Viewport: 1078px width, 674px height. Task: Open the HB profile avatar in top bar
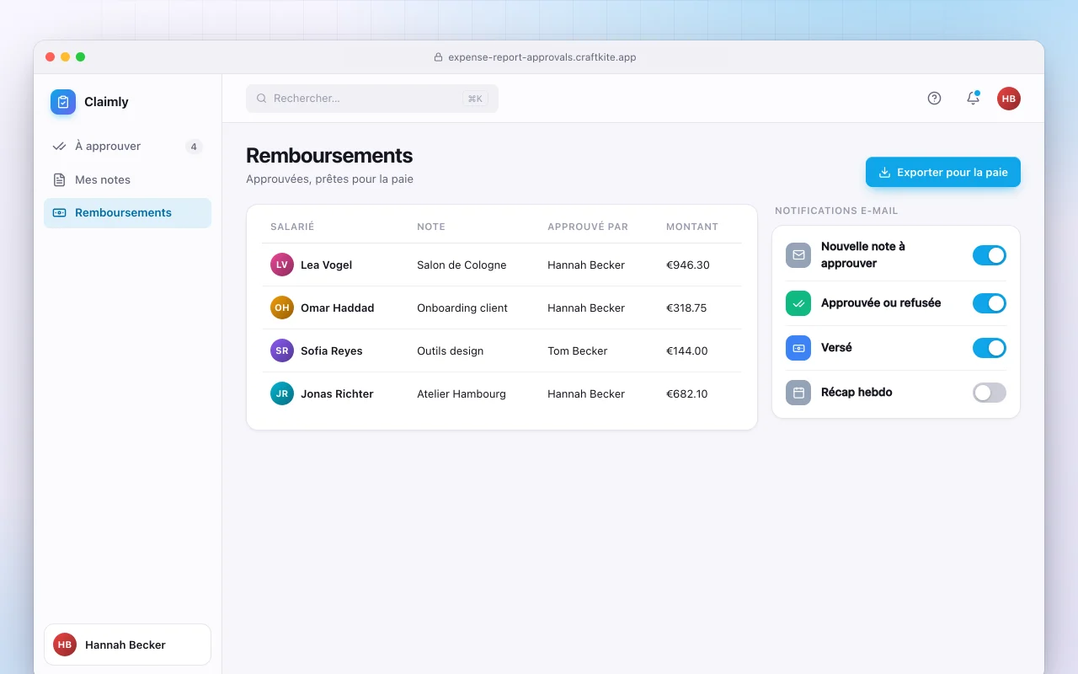[x=1009, y=99]
